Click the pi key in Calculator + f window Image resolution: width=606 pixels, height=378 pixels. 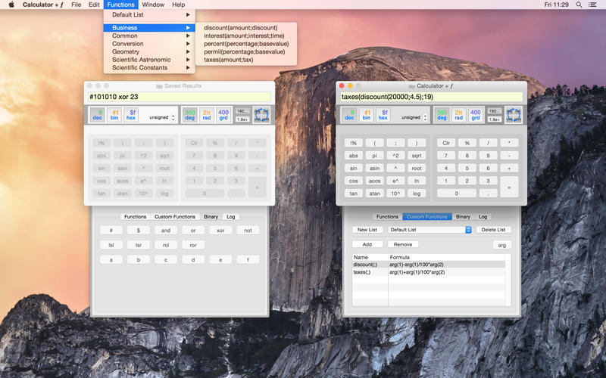coord(374,156)
